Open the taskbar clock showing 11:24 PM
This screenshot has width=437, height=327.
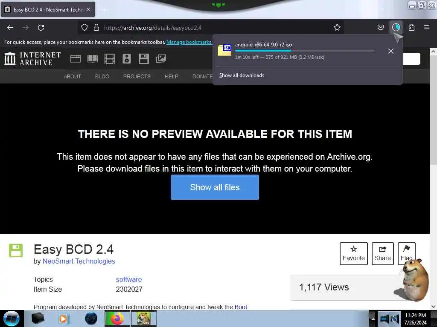415,319
